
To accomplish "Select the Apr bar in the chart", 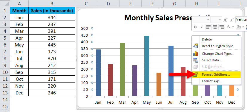I will 134,81.
